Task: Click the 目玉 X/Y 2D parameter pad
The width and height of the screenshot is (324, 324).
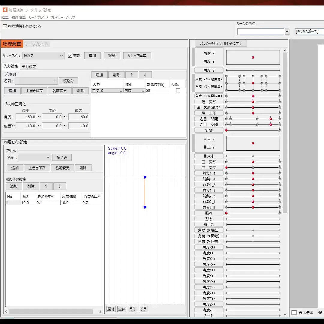Action: pos(253,143)
